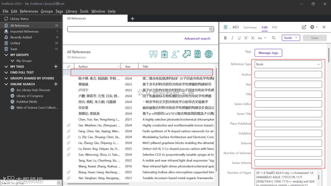
Task: Open the Groups menu
Action: point(47,11)
